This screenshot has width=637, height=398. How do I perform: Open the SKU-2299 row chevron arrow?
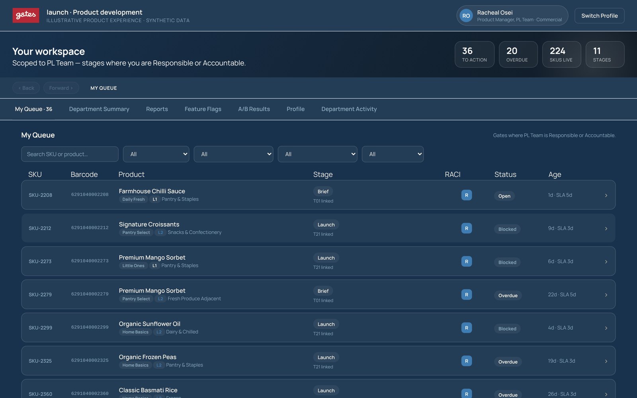[x=606, y=328]
